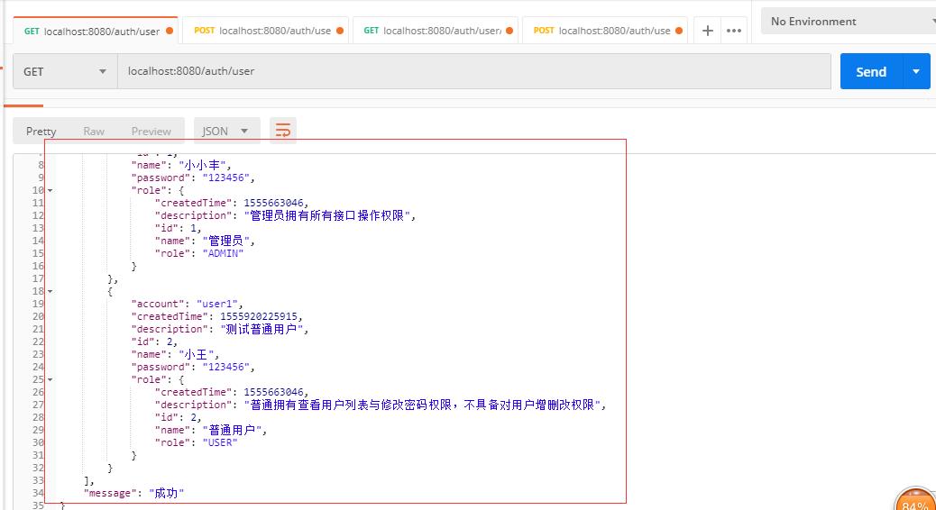Click the createdTime value on line 26
This screenshot has height=510, width=936.
[274, 392]
